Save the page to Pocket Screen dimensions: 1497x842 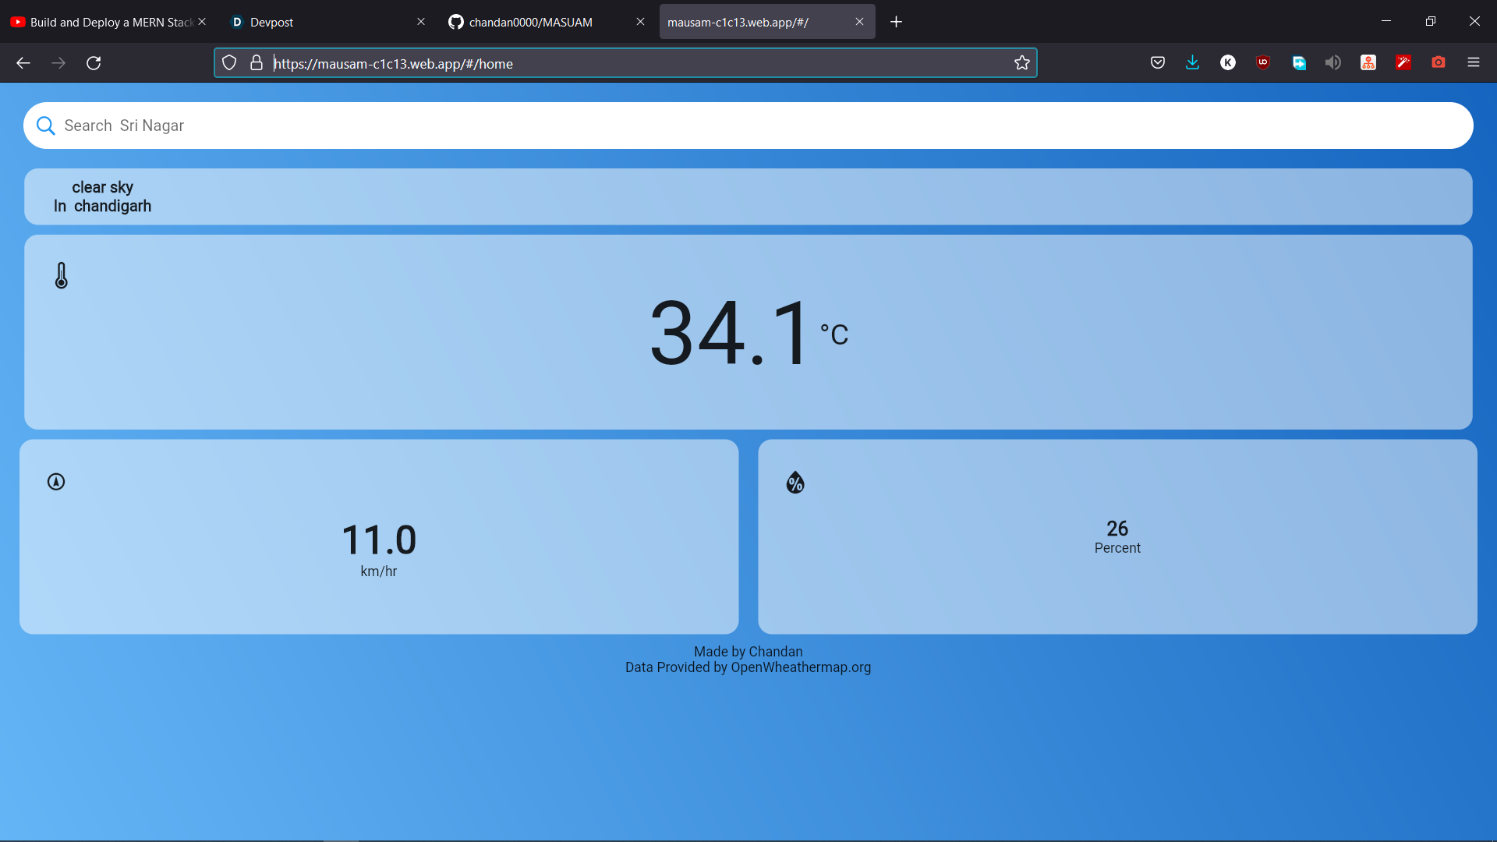coord(1158,63)
